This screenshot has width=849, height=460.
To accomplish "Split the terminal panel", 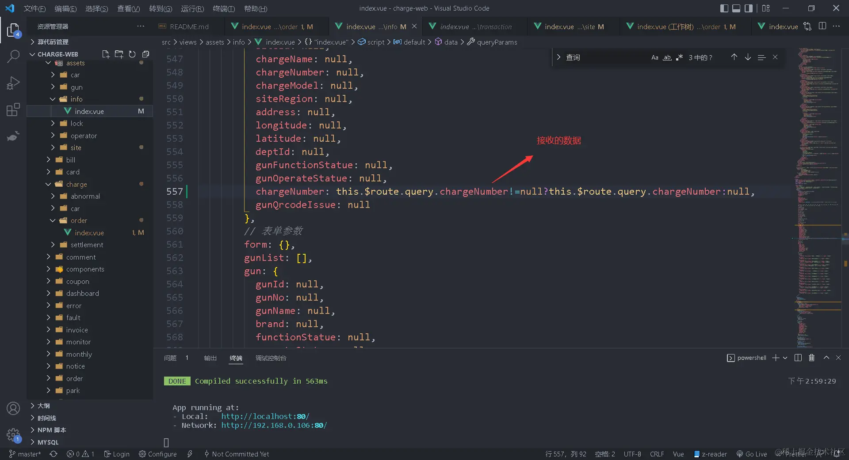I will coord(798,358).
